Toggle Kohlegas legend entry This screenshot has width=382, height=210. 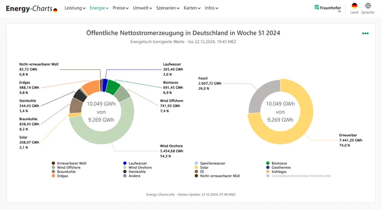click(x=276, y=171)
